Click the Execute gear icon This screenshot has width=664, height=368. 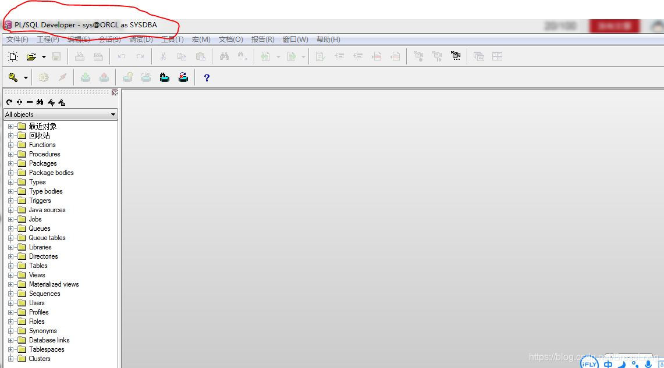pos(44,77)
